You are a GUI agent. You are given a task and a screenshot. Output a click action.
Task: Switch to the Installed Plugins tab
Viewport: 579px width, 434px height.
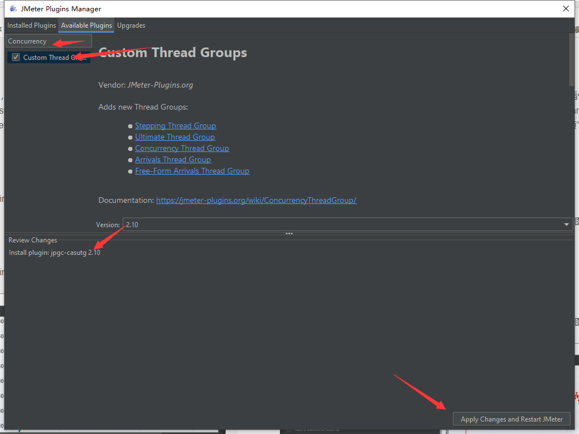32,25
